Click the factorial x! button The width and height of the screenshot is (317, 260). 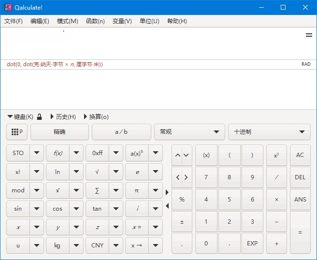pos(18,172)
